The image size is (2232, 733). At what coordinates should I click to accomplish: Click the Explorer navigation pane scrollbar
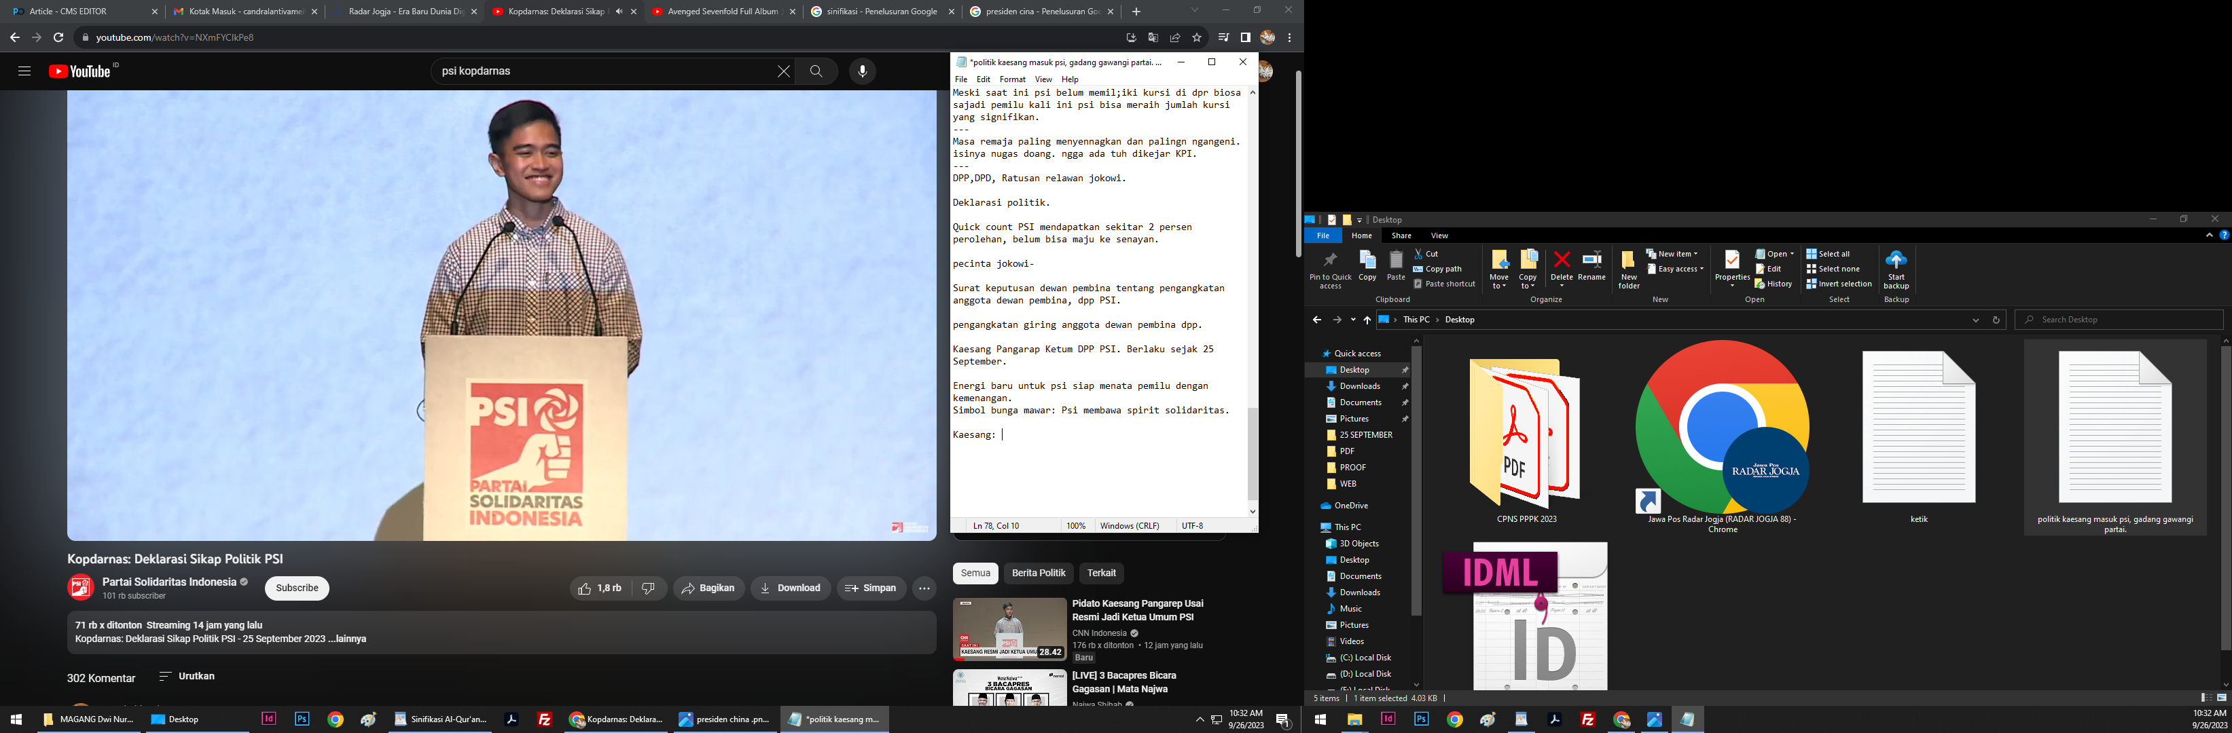1417,481
